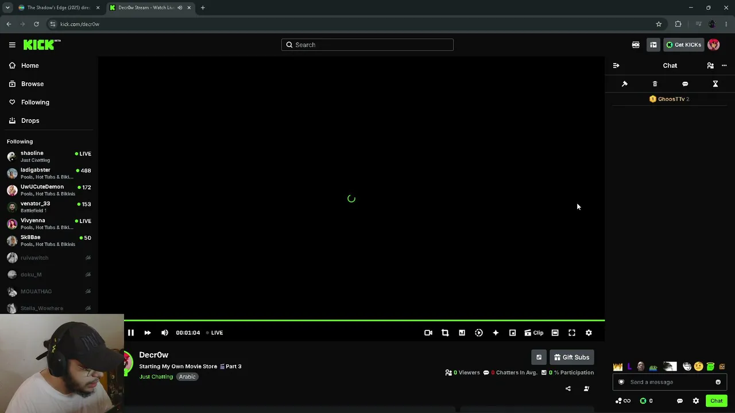735x413 pixels.
Task: Click the speech bubble icon in chat toolbar
Action: [x=685, y=84]
